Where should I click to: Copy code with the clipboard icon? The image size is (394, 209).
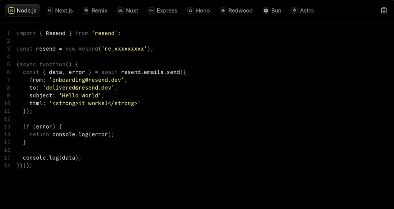(x=384, y=10)
